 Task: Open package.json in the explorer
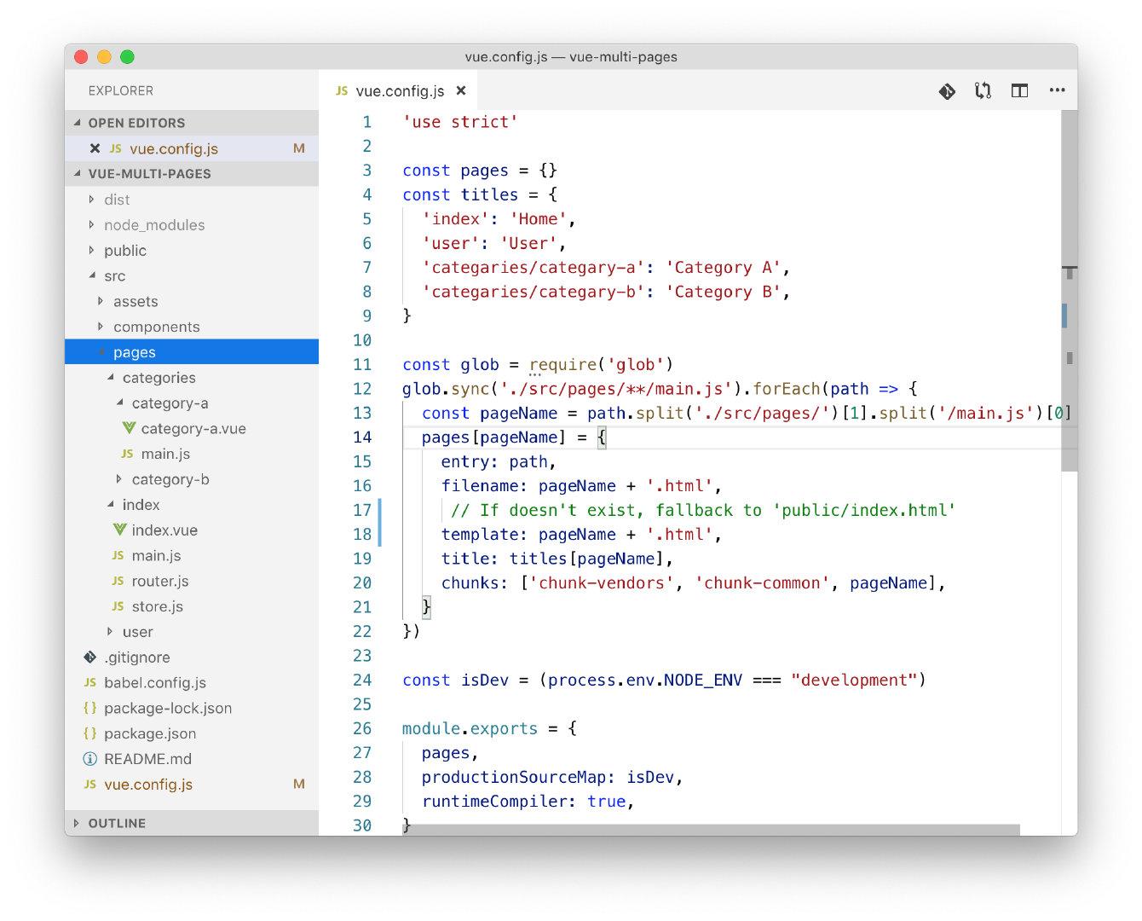(149, 733)
